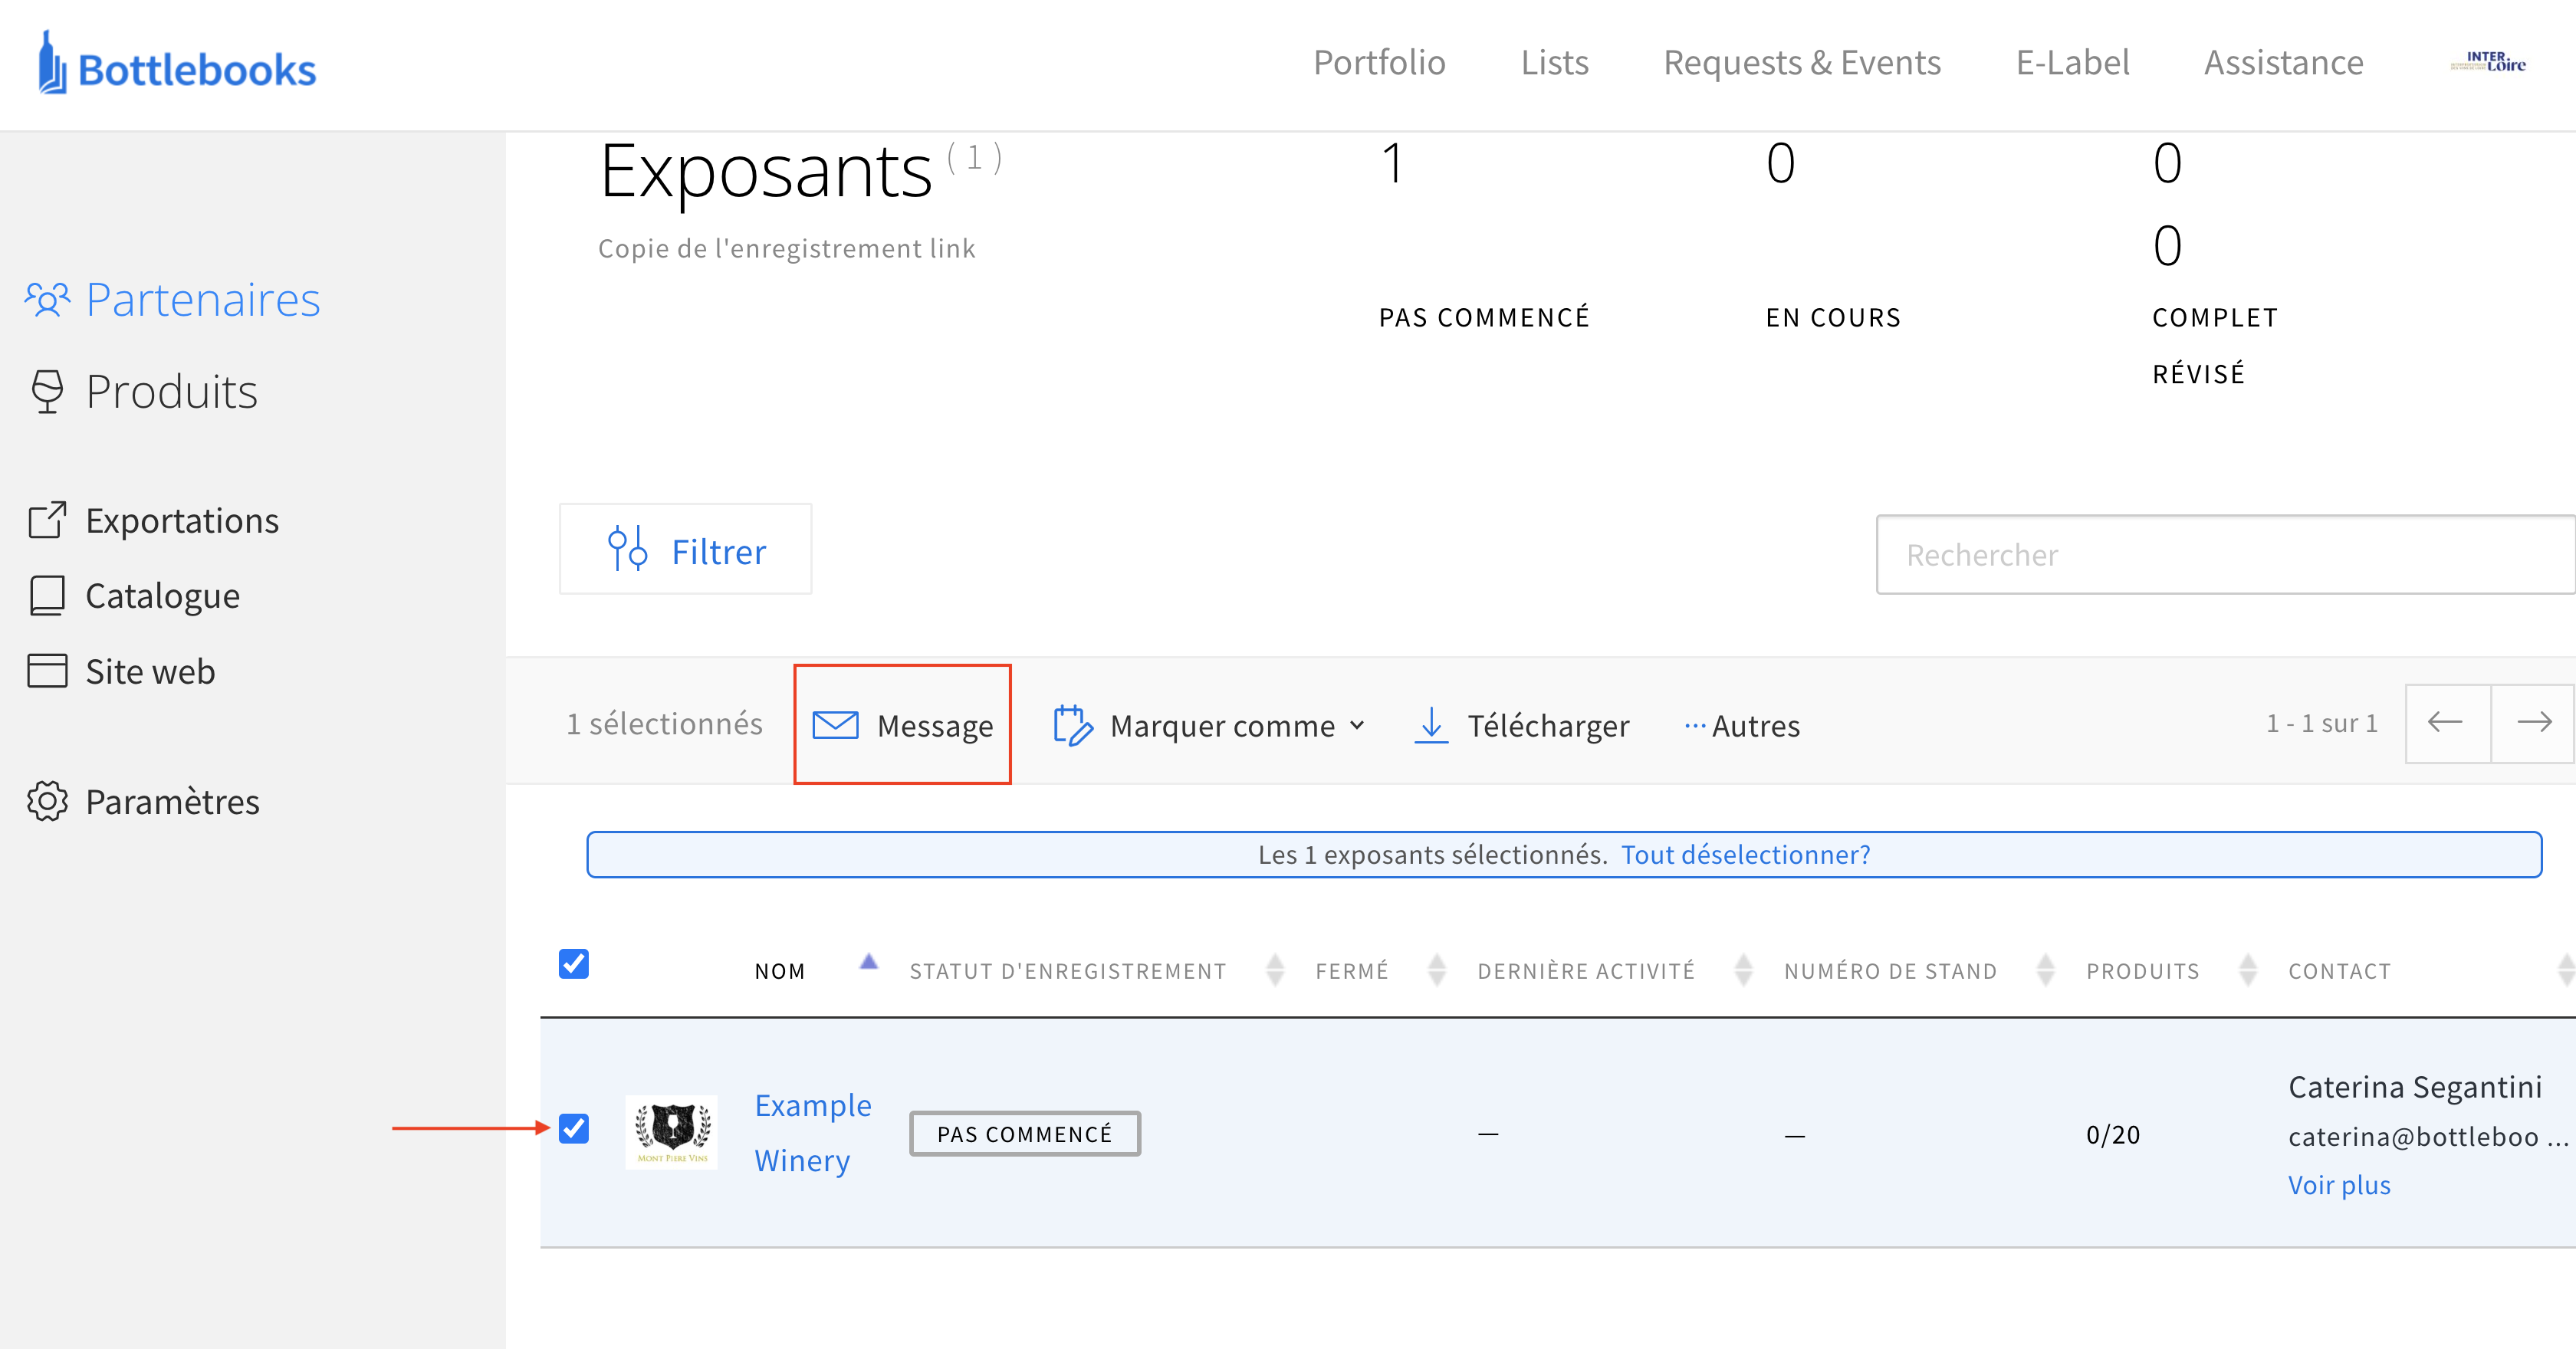Screen dimensions: 2576x1349
Task: Open the Filtrer filter button
Action: [x=686, y=551]
